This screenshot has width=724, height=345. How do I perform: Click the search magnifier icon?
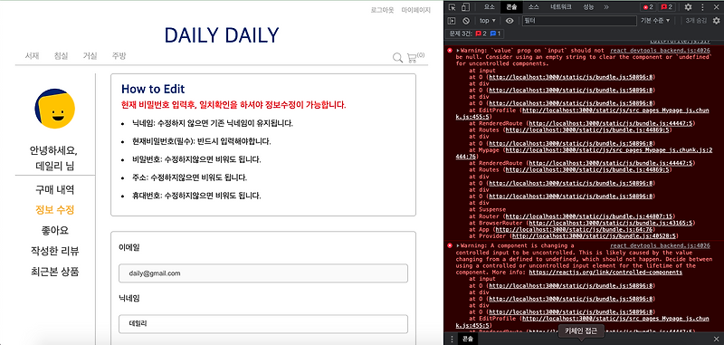pos(397,58)
